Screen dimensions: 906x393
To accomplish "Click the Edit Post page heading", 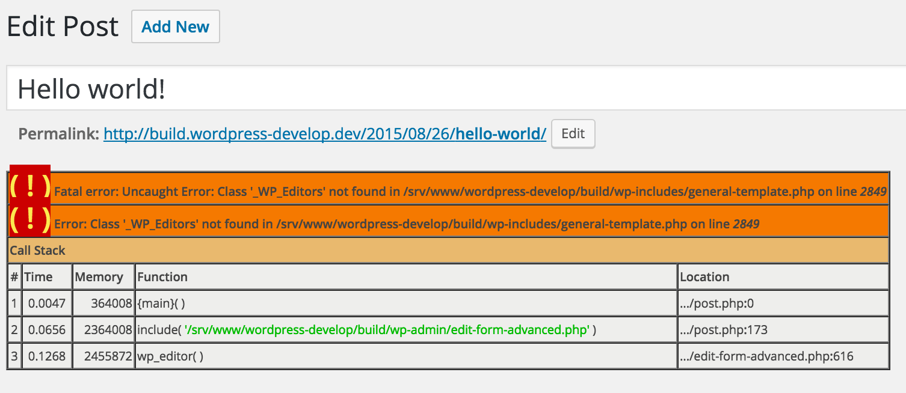I will (63, 27).
